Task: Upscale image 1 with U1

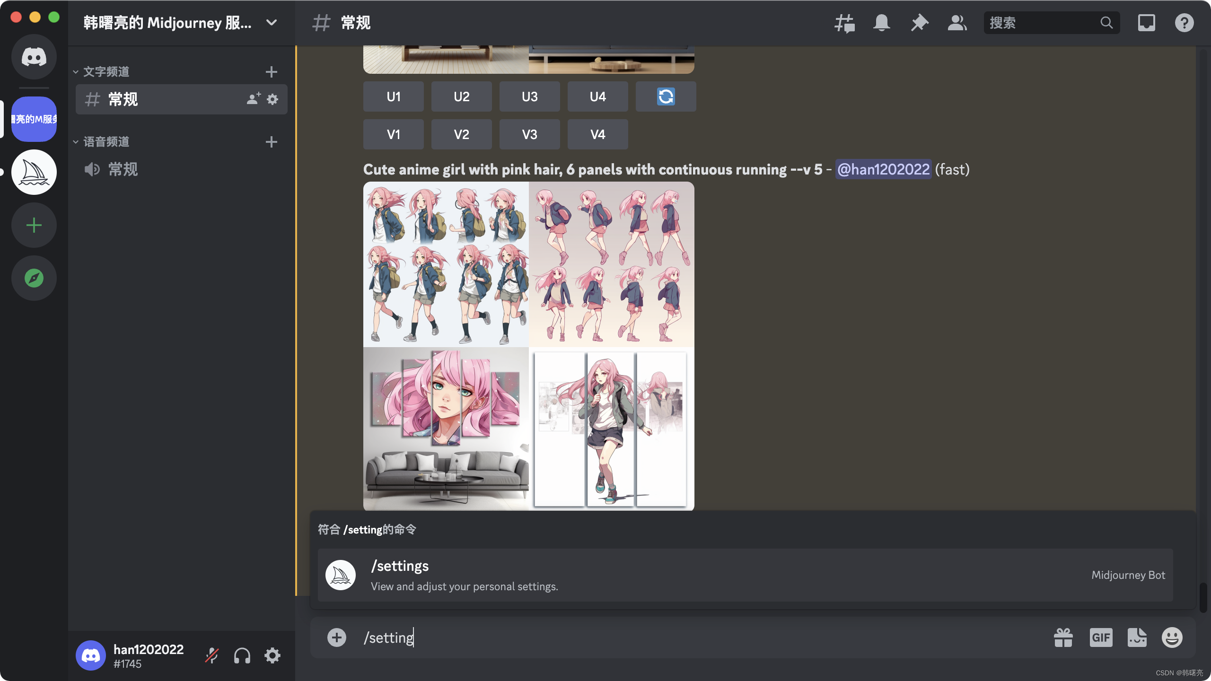Action: [394, 96]
